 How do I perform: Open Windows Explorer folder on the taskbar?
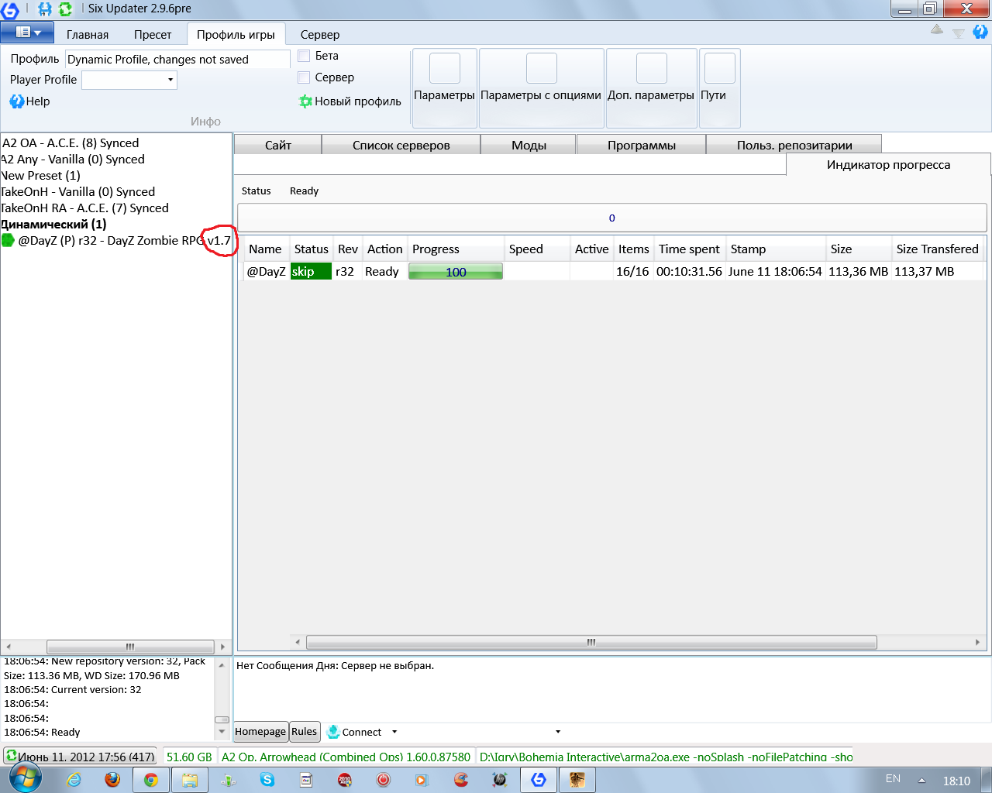(x=190, y=780)
